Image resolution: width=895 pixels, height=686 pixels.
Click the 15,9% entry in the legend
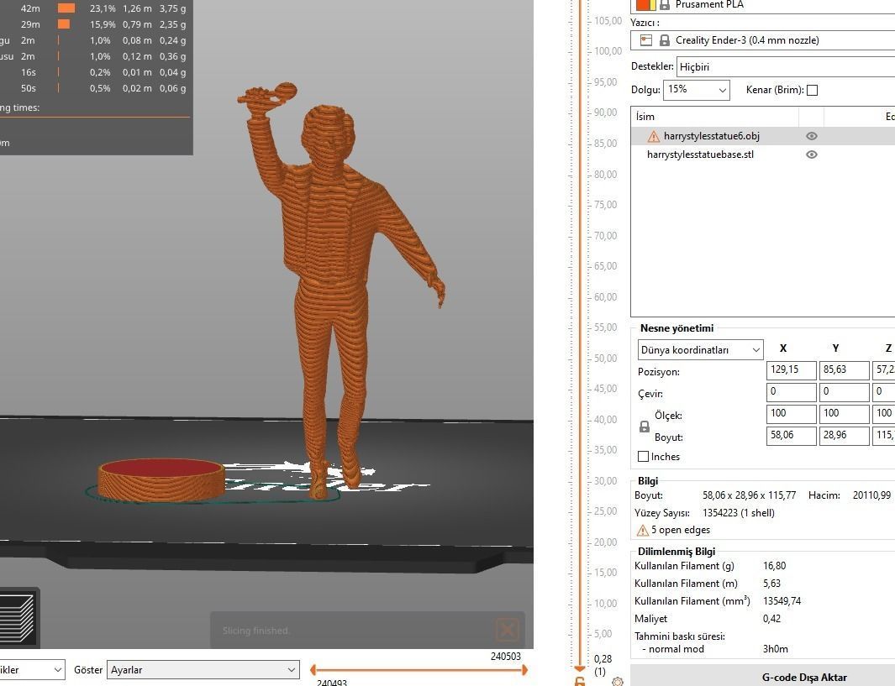(103, 24)
